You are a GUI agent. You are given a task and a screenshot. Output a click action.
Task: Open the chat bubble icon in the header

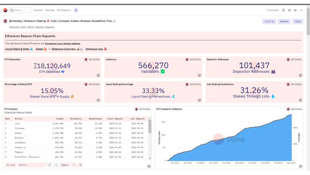click(289, 10)
